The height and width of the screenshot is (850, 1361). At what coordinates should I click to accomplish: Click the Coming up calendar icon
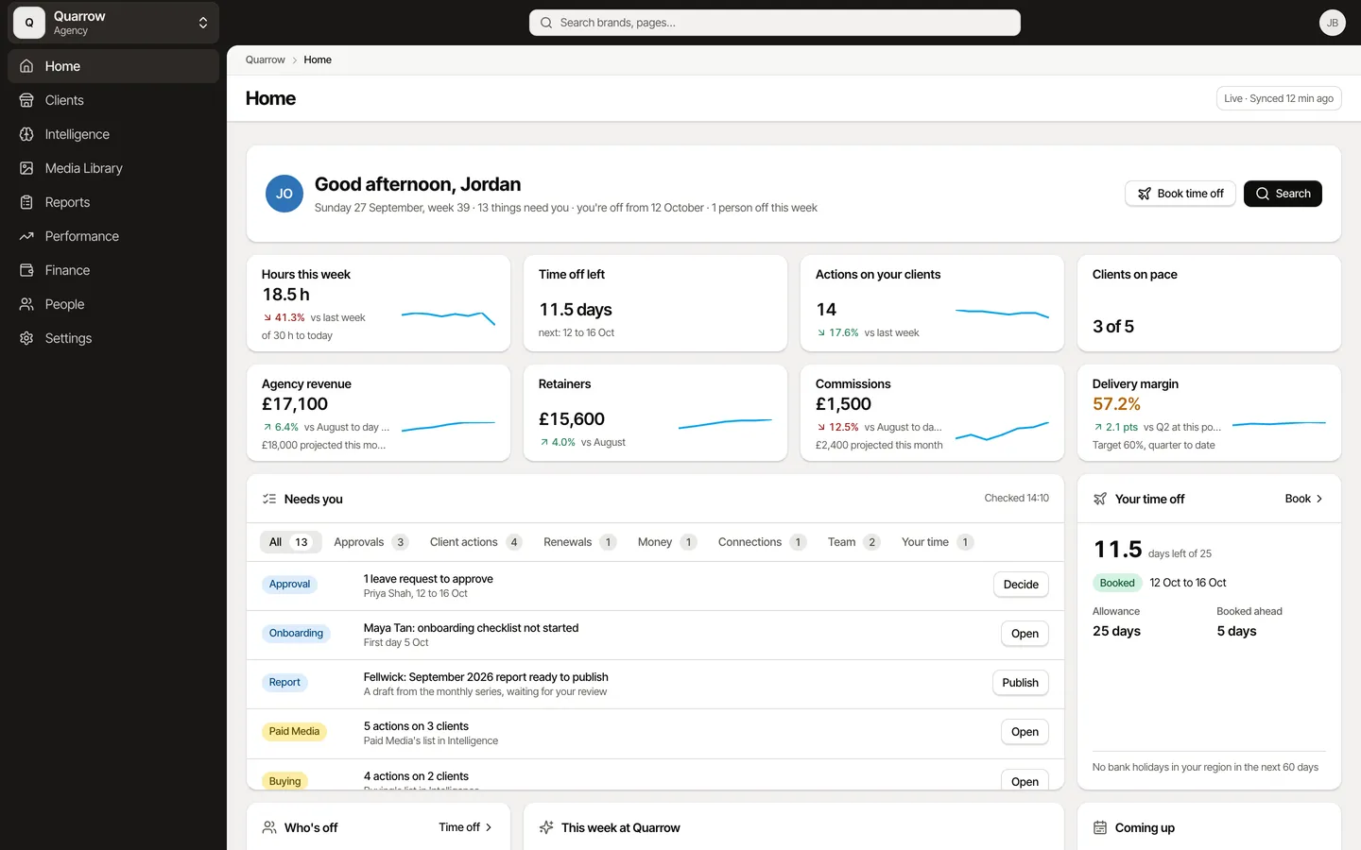click(x=1100, y=827)
